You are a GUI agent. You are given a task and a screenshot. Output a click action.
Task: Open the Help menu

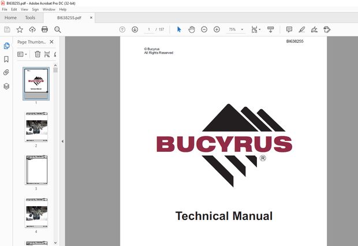point(63,9)
